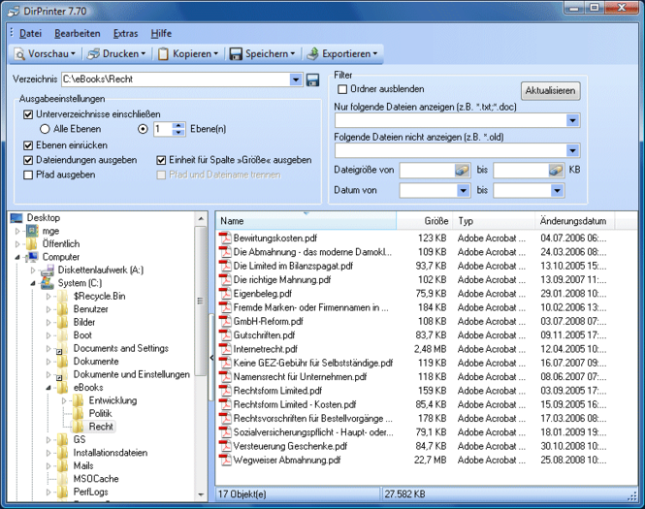Expand the Entwicklung tree node
The image size is (645, 509).
coord(64,400)
